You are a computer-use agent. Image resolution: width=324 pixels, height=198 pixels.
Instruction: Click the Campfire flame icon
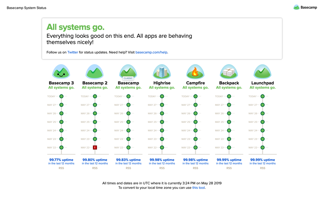pyautogui.click(x=195, y=71)
